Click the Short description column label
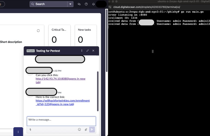The height and width of the screenshot is (136, 210). (x=11, y=42)
